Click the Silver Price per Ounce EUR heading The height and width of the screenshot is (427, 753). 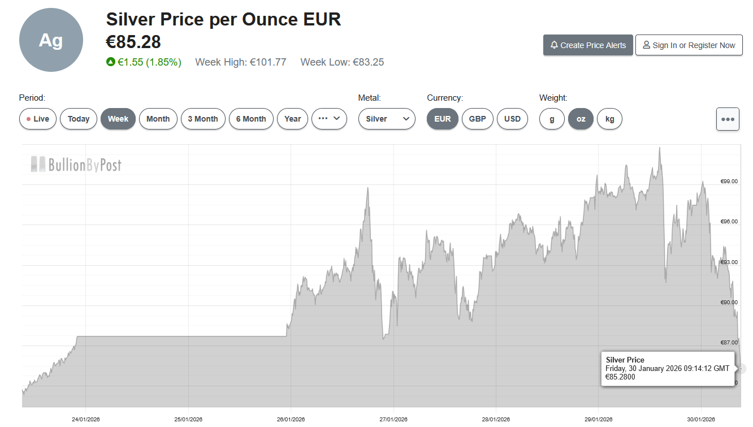click(x=224, y=19)
